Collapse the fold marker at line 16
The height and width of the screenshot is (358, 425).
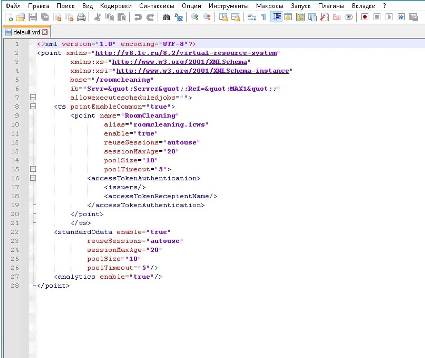pos(33,178)
